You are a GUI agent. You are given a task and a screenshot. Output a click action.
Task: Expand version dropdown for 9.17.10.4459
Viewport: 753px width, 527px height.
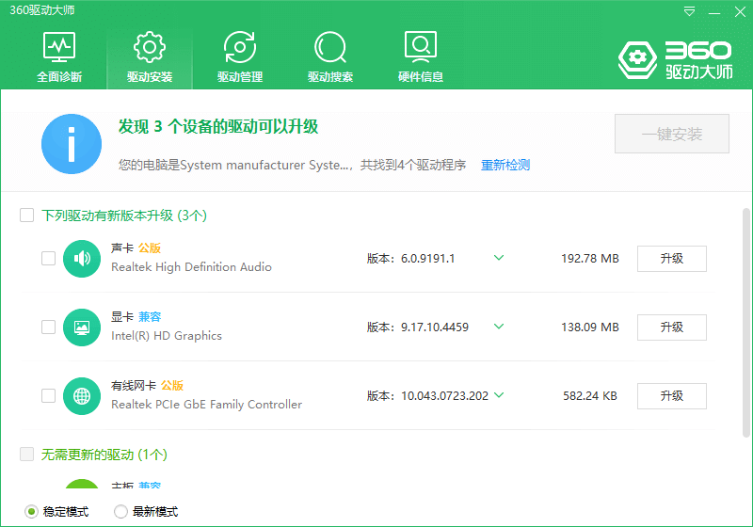pyautogui.click(x=499, y=327)
